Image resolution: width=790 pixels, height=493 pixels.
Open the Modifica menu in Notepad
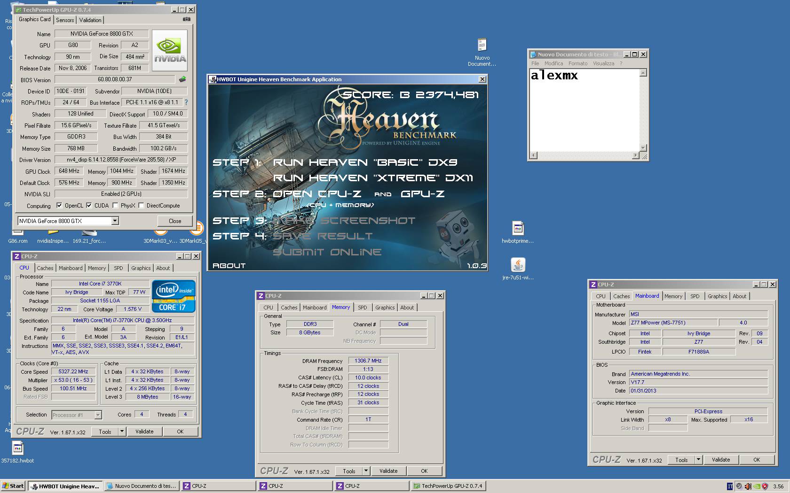click(x=553, y=63)
